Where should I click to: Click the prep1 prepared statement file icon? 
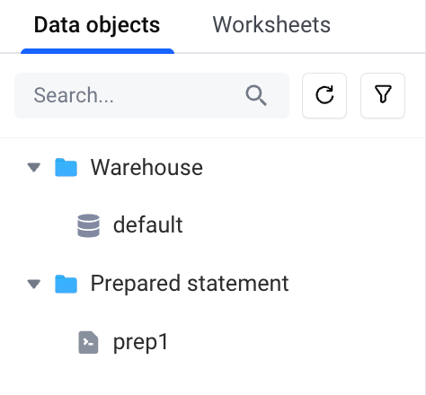(x=88, y=342)
